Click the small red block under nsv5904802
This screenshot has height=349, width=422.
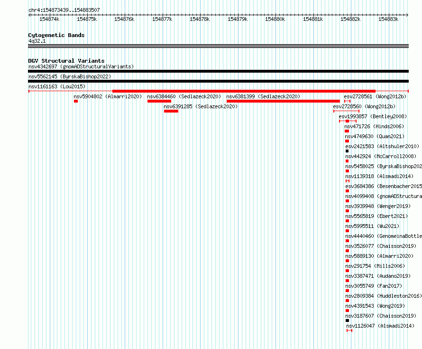(x=76, y=101)
